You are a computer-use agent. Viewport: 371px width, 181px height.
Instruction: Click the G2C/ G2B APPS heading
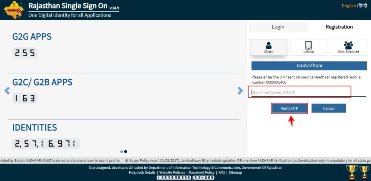tap(42, 82)
